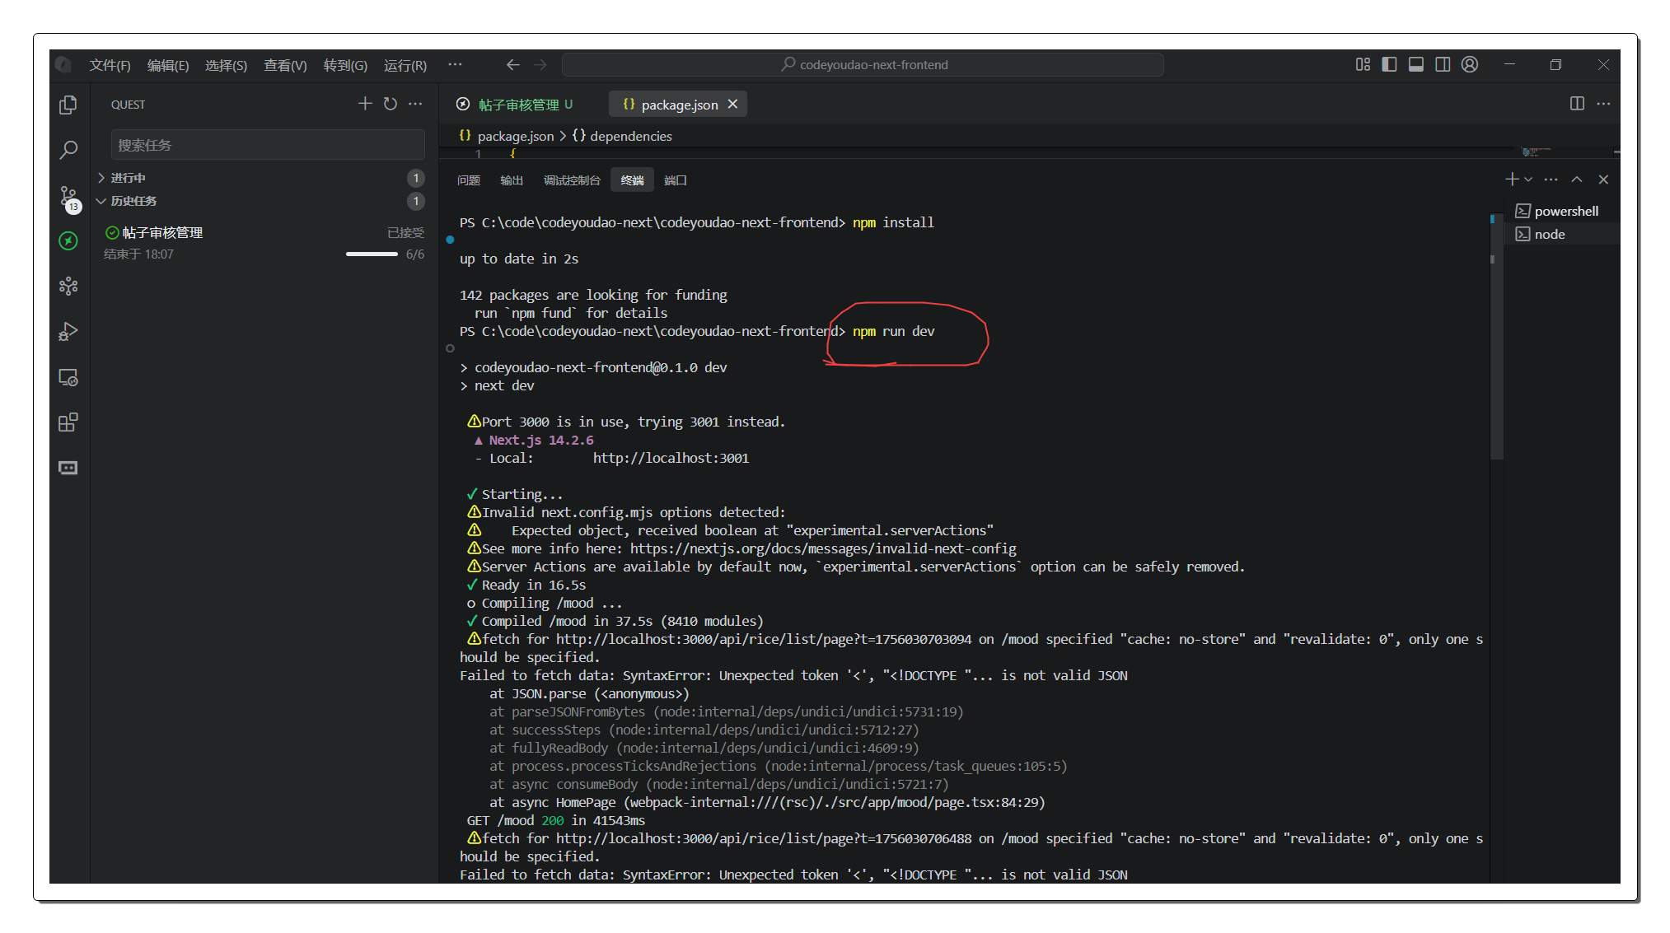The width and height of the screenshot is (1670, 933).
Task: Click the 已接受 status label
Action: [x=405, y=233]
